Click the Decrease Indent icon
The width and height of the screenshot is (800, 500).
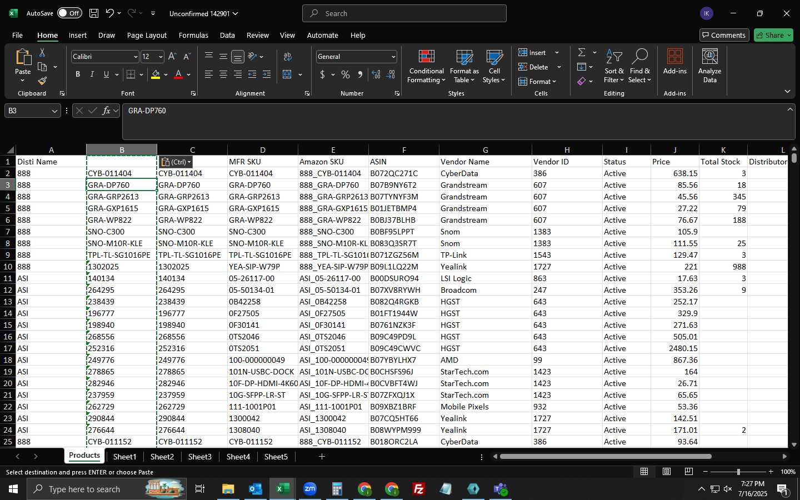point(252,74)
